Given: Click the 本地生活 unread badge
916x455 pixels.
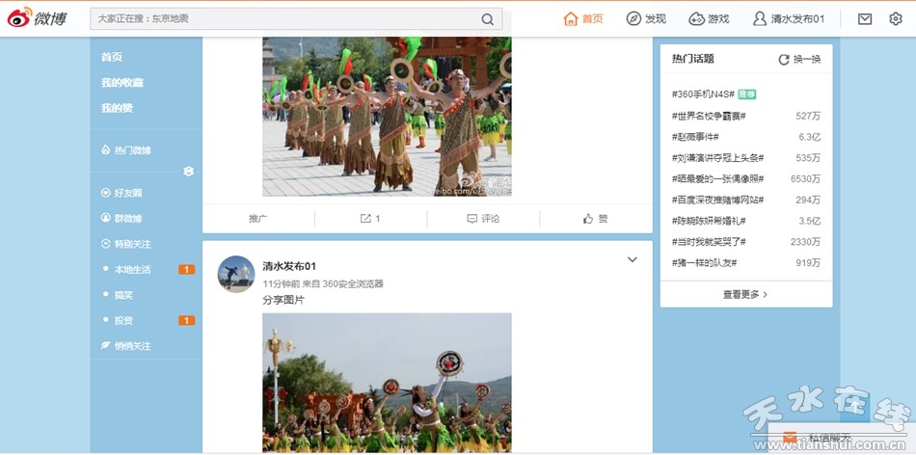Looking at the screenshot, I should coord(187,270).
